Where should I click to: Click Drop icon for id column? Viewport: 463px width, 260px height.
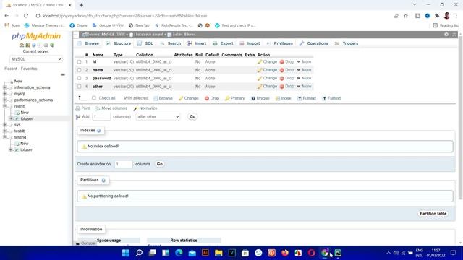tap(281, 62)
